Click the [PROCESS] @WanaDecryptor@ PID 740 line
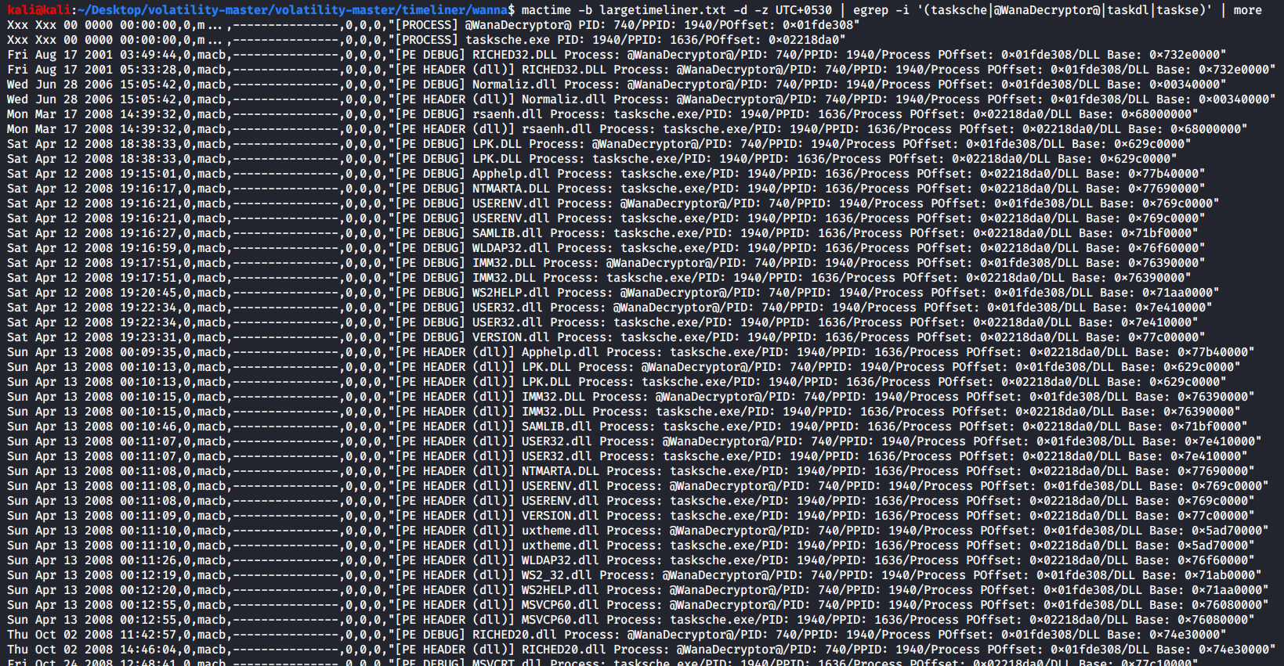Viewport: 1284px width, 666px height. click(x=433, y=24)
